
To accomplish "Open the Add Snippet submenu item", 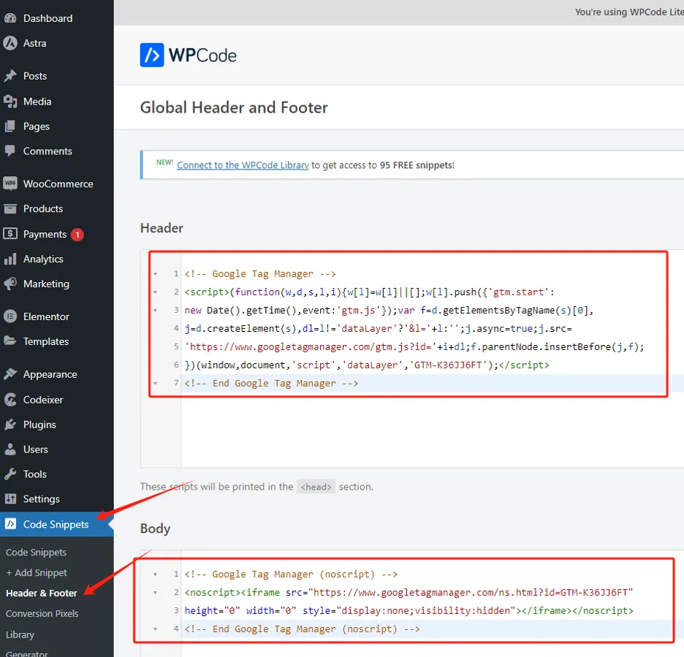I will tap(37, 572).
